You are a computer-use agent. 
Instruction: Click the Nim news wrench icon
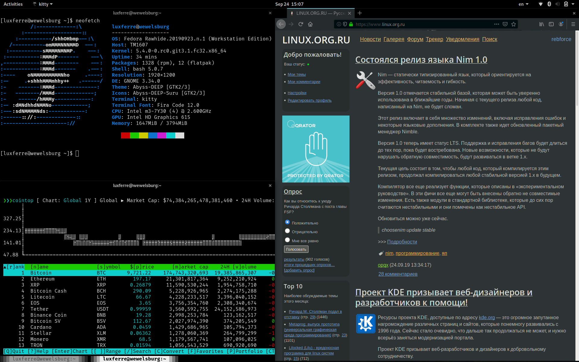(365, 80)
